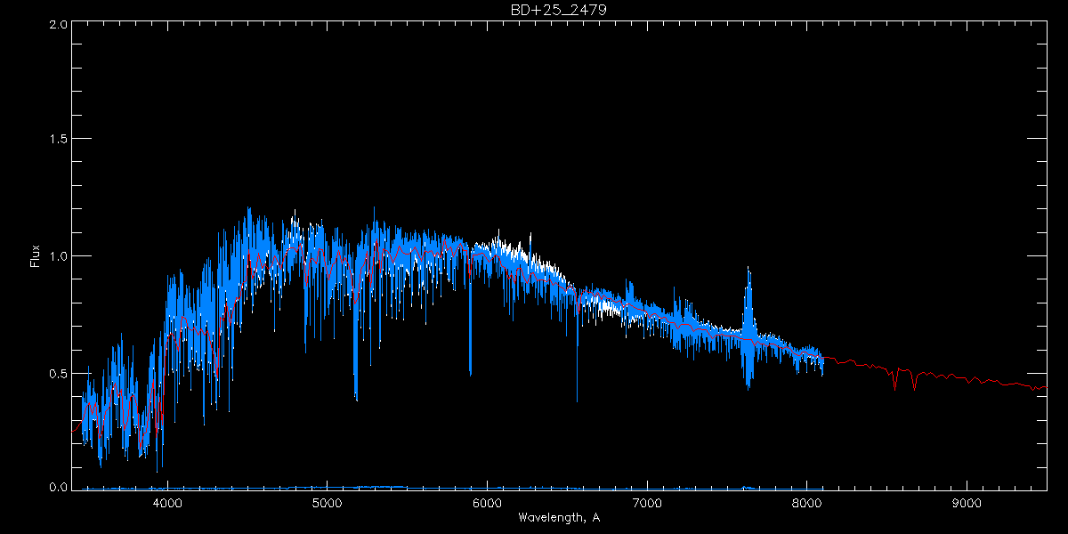1068x534 pixels.
Task: Click the 1.5 flux tick label
Action: click(59, 140)
